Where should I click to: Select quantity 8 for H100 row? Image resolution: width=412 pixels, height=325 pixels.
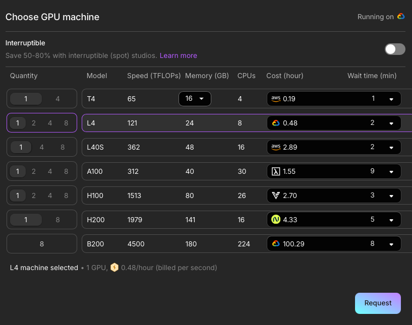[x=66, y=196]
